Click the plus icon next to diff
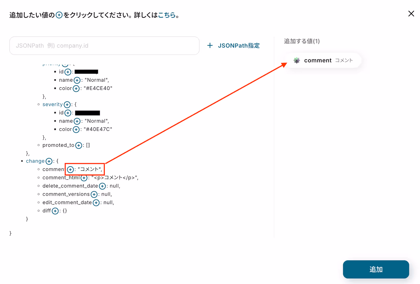Viewport: 420px width, 284px height. (55, 211)
